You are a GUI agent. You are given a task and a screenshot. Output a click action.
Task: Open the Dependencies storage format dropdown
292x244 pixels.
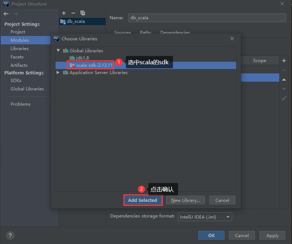point(205,217)
